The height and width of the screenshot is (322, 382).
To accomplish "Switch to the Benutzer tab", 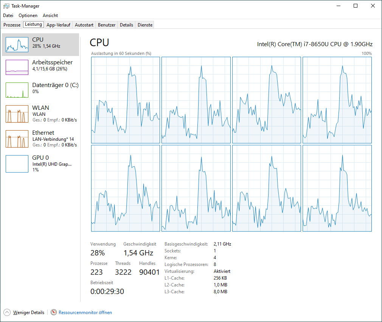I will click(x=107, y=25).
